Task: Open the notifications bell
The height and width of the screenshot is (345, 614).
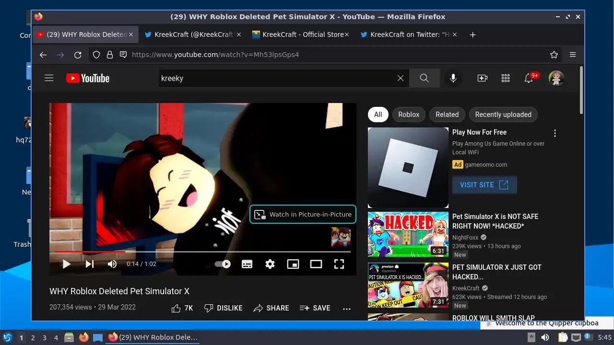Action: click(x=529, y=78)
